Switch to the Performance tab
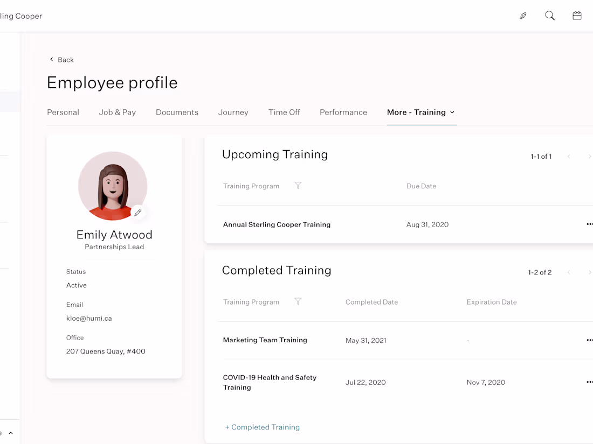 343,112
